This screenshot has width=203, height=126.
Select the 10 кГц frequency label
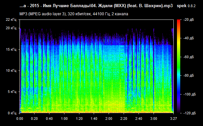point(11,70)
